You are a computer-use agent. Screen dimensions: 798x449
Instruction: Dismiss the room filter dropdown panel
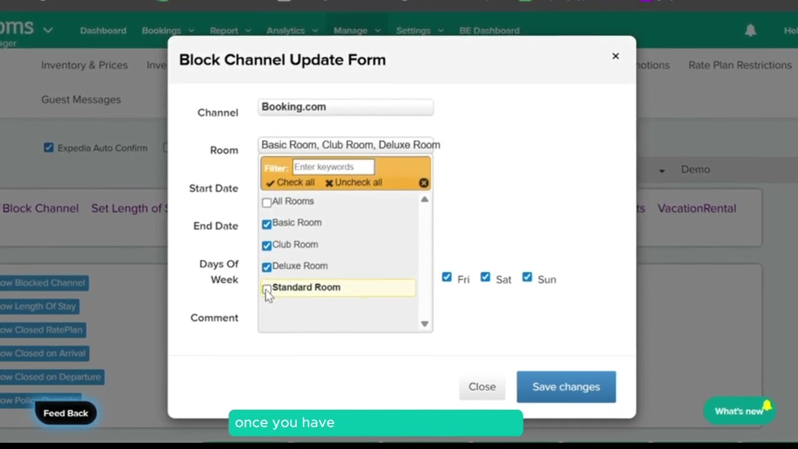[424, 183]
